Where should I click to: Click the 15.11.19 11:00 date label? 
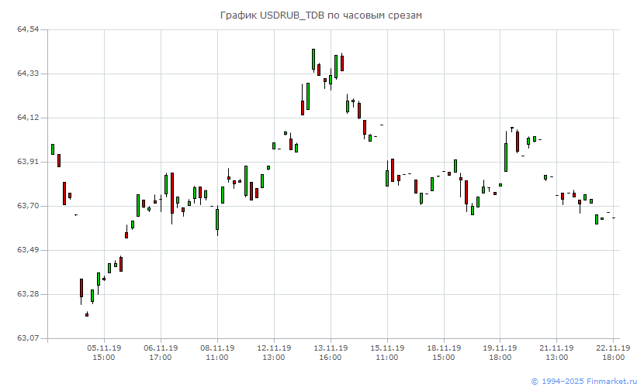click(x=387, y=353)
